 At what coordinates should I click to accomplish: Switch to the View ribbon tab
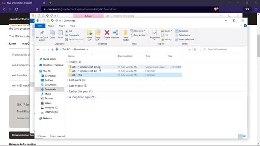click(x=72, y=26)
